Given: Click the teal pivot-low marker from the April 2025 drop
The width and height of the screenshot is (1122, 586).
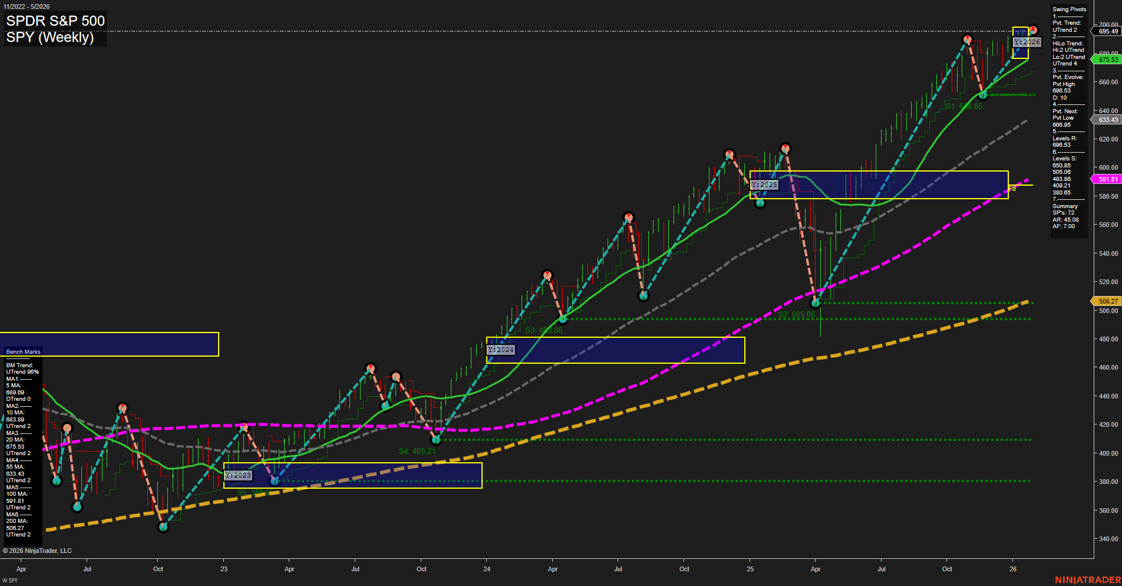Looking at the screenshot, I should [816, 302].
